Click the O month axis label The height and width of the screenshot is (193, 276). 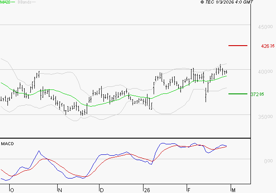tap(12, 190)
